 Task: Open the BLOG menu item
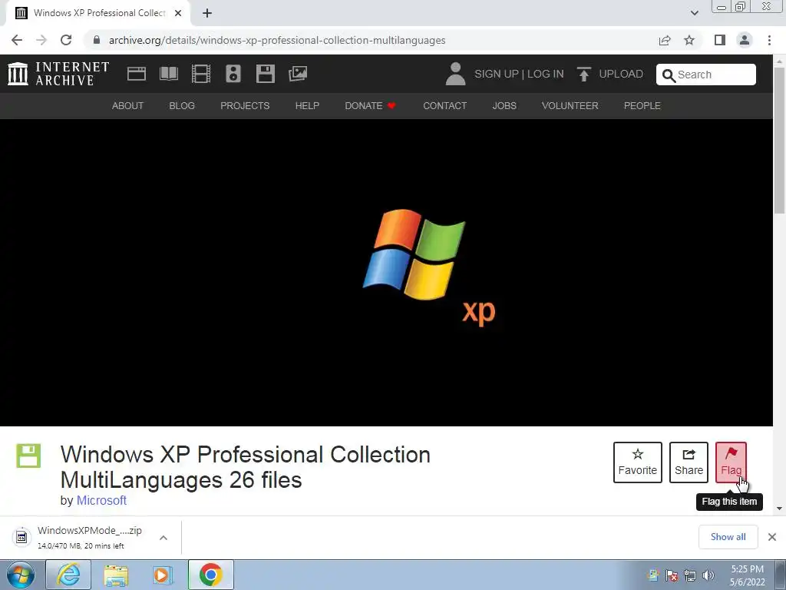click(182, 106)
